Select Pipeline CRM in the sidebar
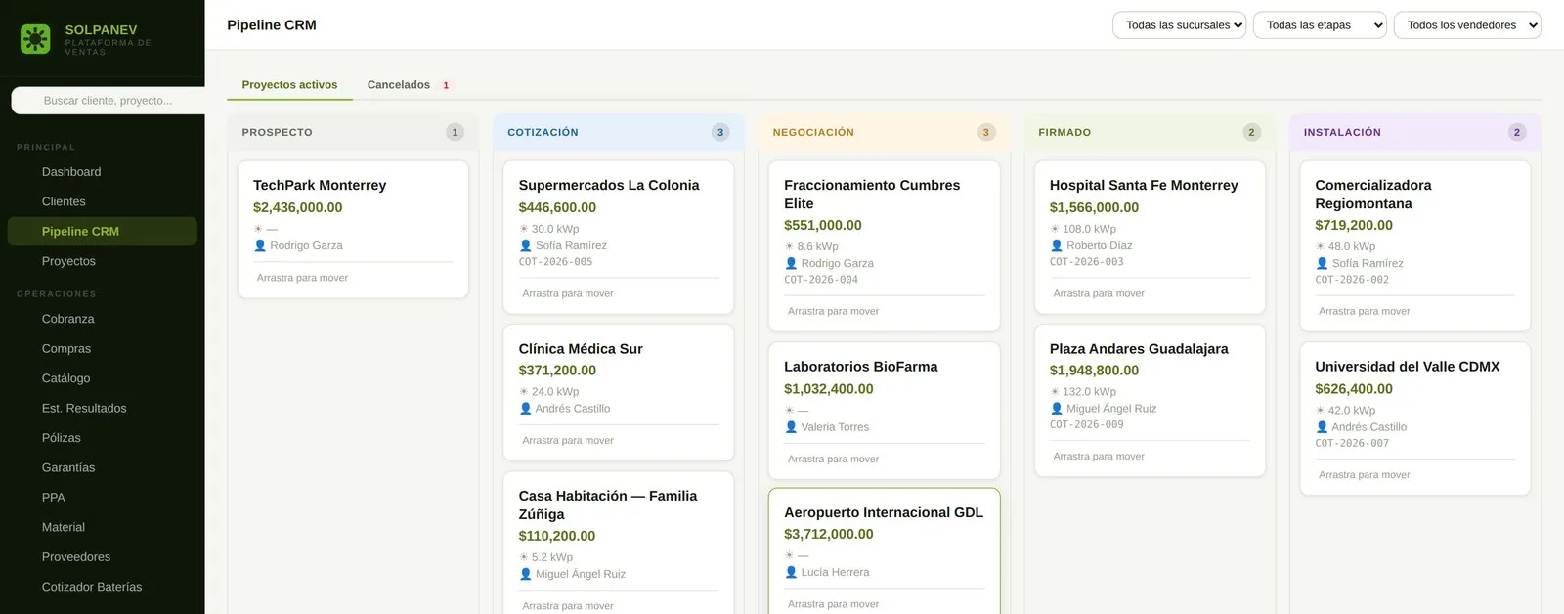Viewport: 1564px width, 614px height. pos(102,232)
